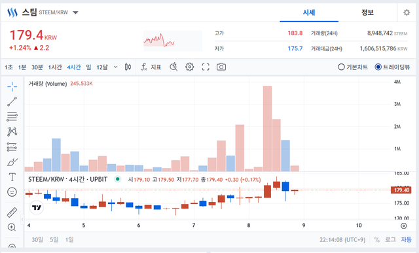The image size is (419, 253).
Task: Click the green market status dot
Action: click(x=118, y=179)
